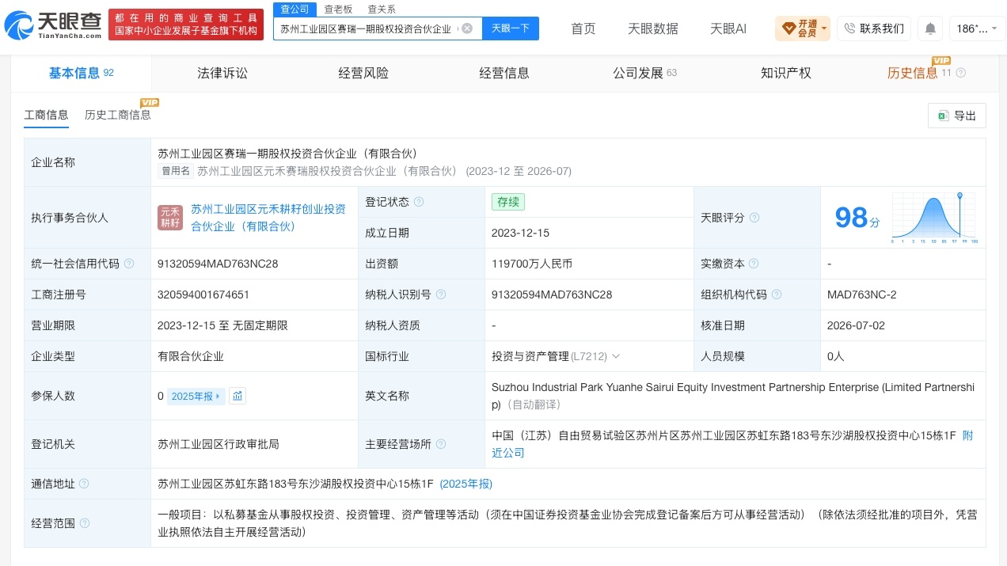Select the credit code 91320594MAD763NC28 under 统一社会信用代码

point(218,264)
